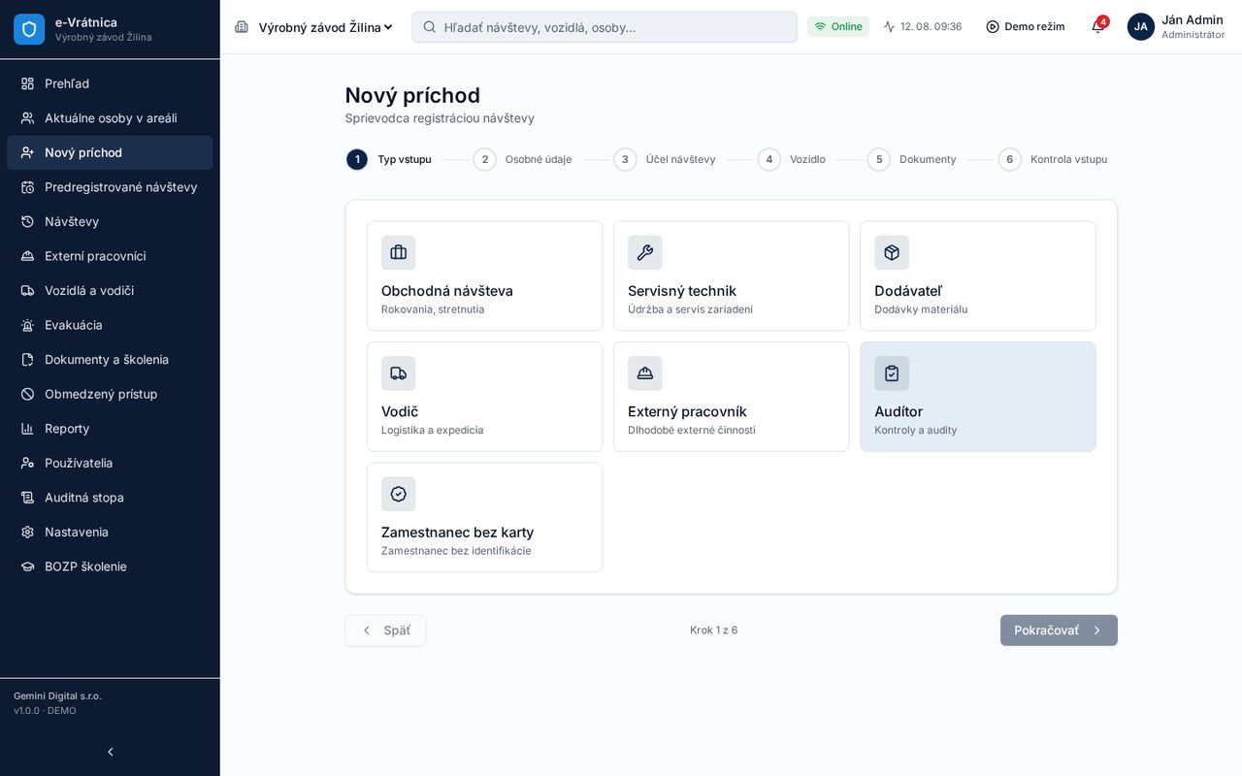Click the Pokračovať button
This screenshot has width=1242, height=776.
1059,630
